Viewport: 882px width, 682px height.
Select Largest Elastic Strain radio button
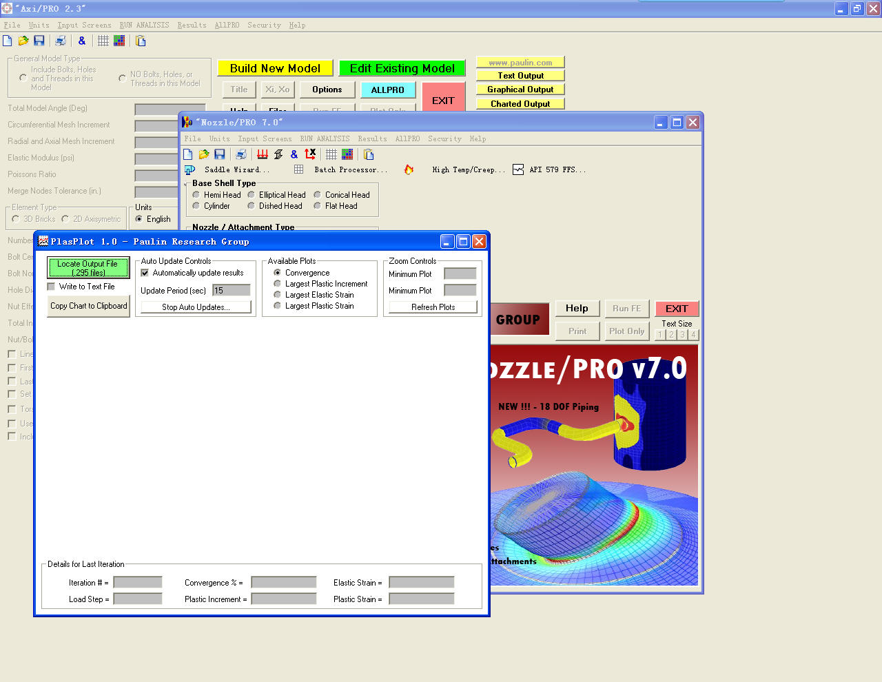click(x=277, y=295)
